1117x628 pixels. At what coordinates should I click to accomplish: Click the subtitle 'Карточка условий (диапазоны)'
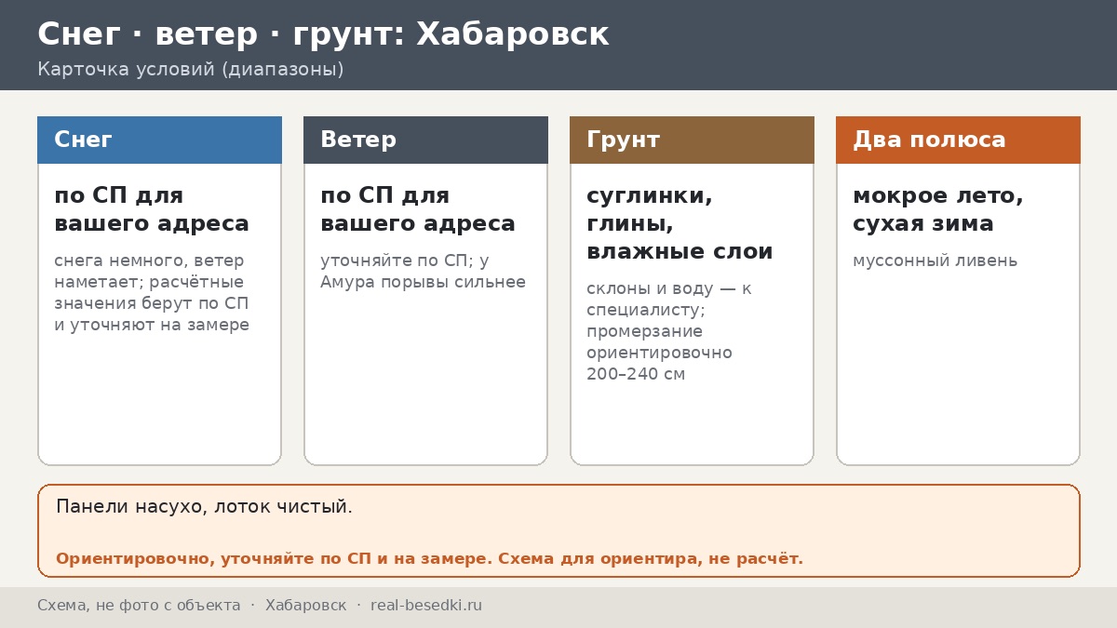[191, 69]
